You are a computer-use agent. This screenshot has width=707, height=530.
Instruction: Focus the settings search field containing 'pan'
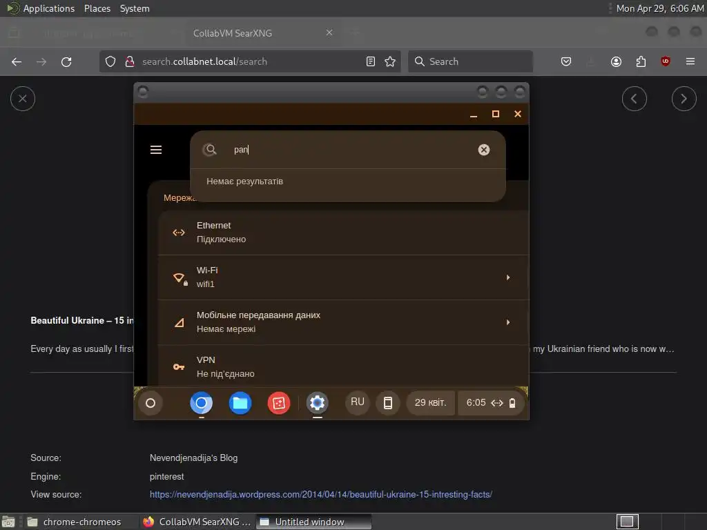[x=348, y=150]
